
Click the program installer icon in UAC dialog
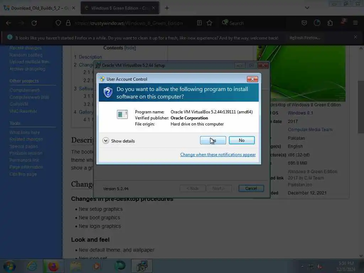click(x=122, y=114)
